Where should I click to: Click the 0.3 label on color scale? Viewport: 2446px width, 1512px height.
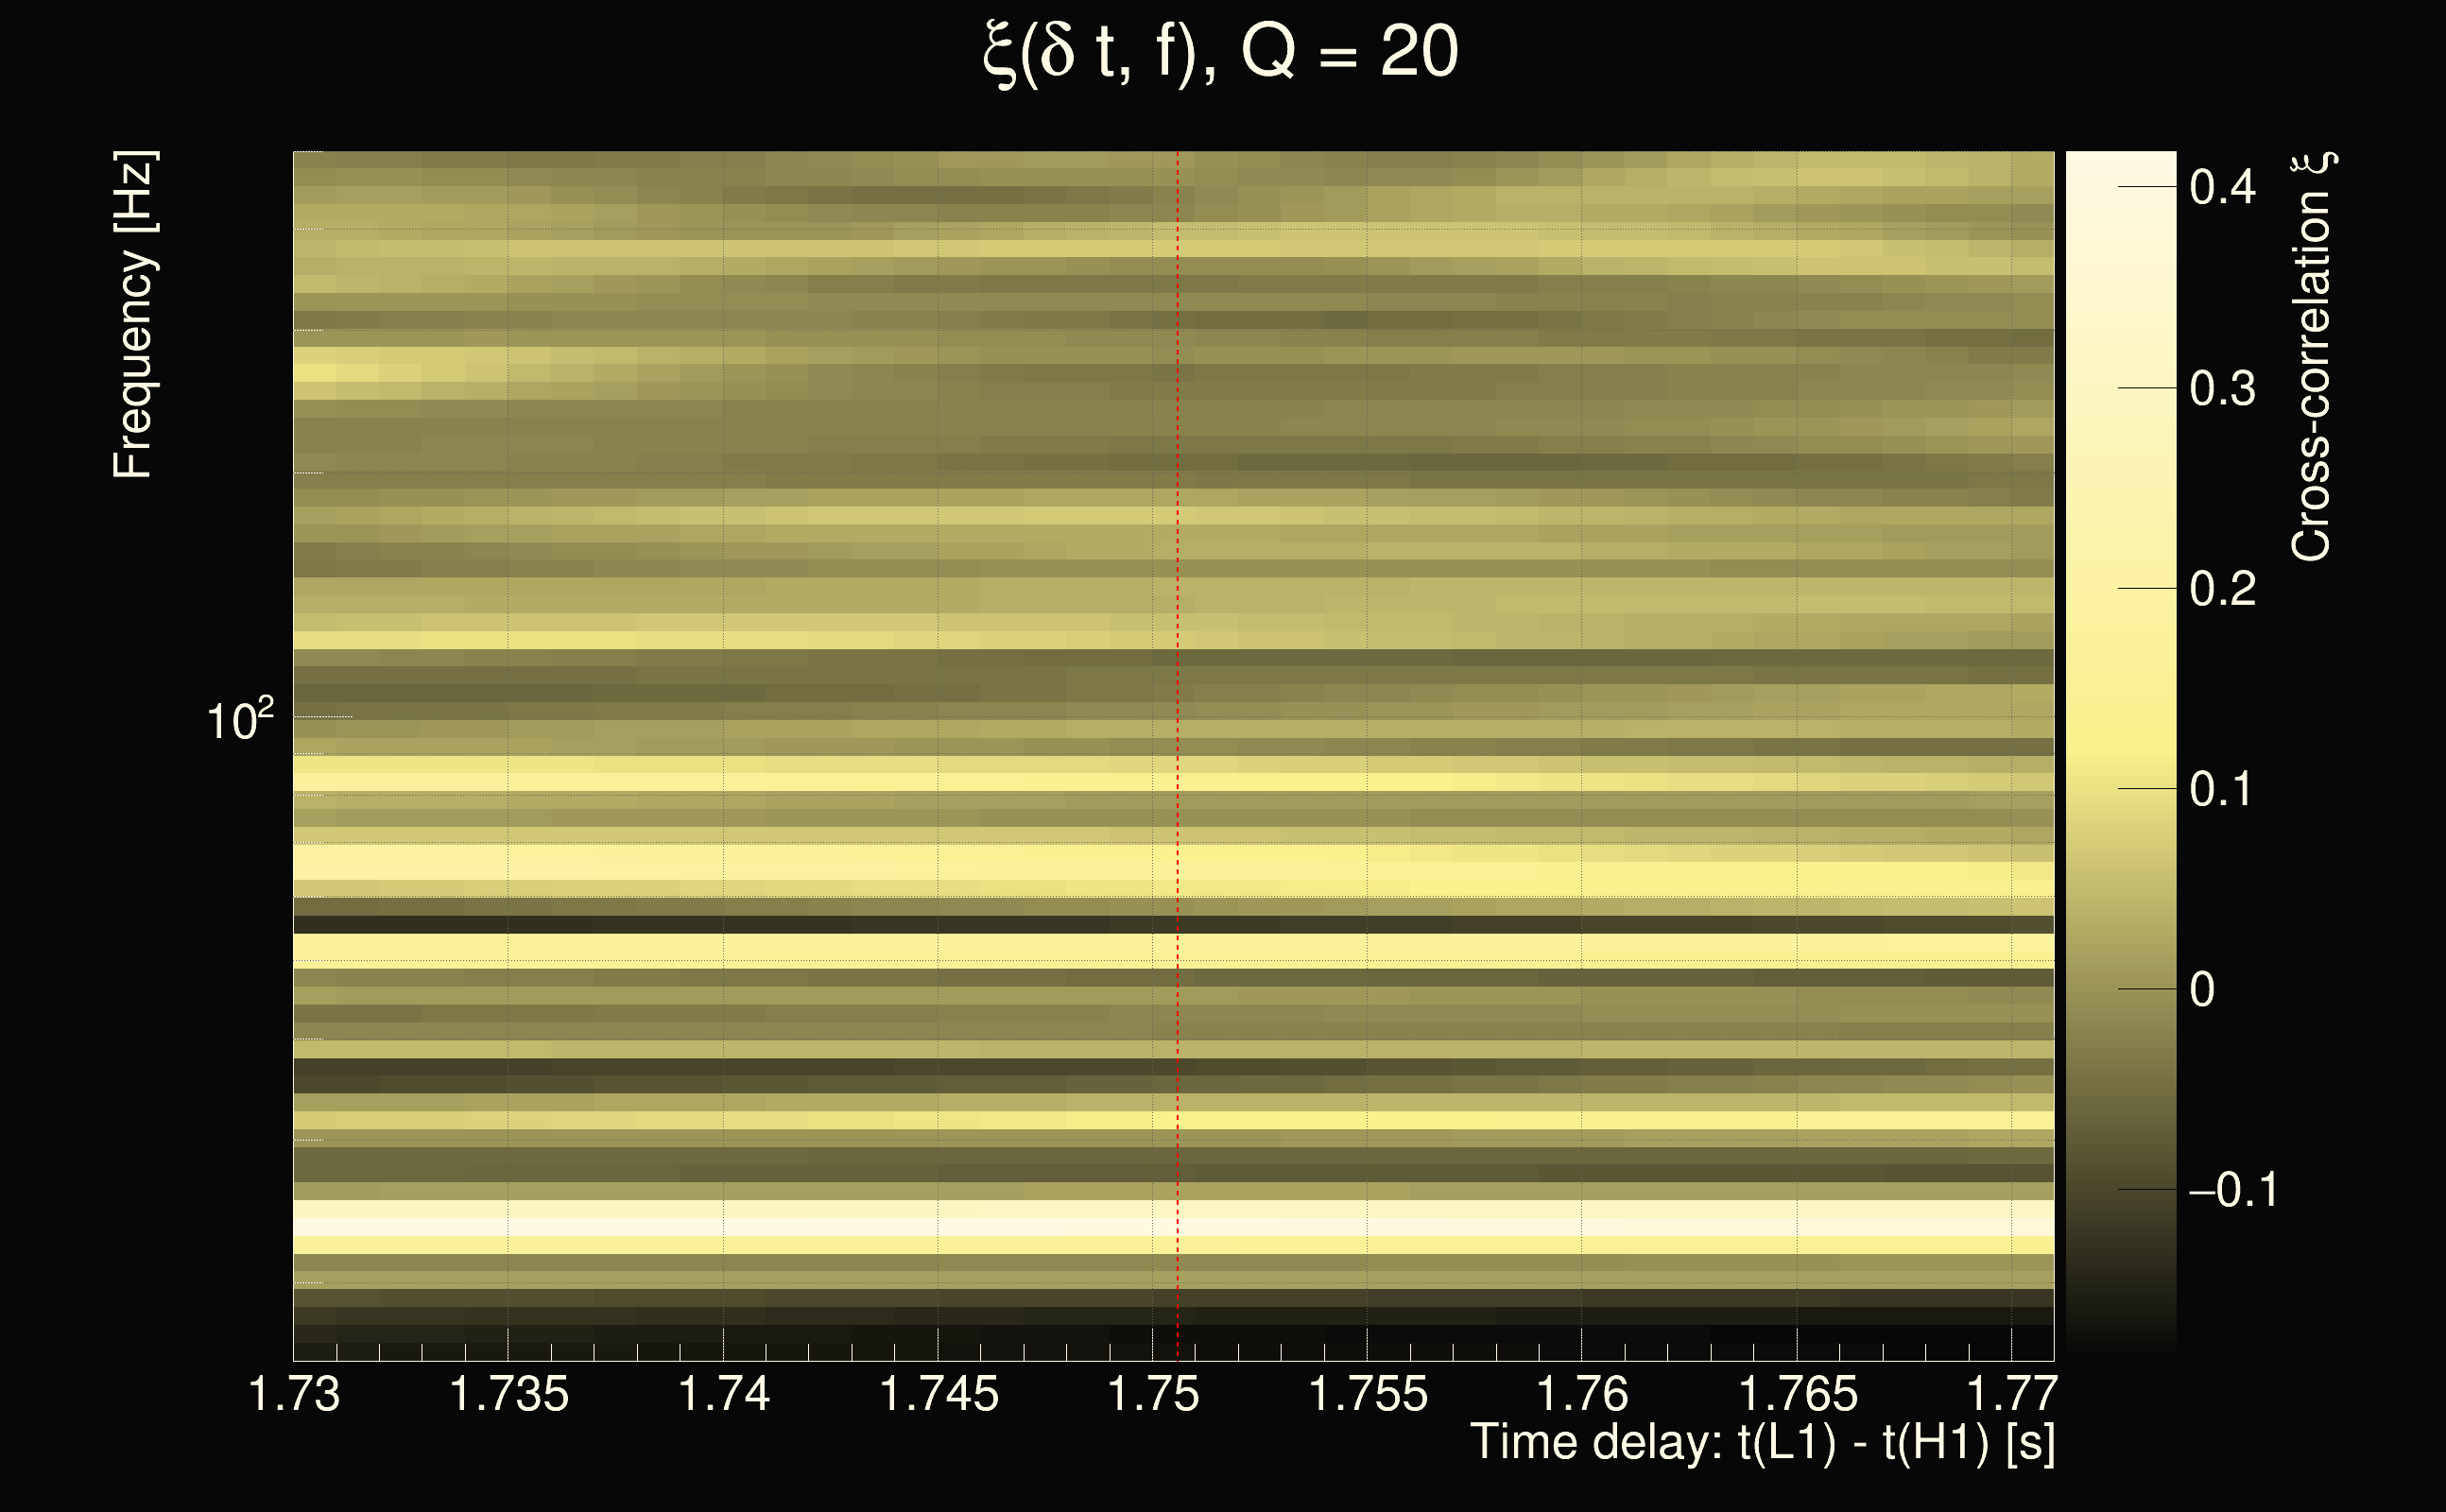2222,388
